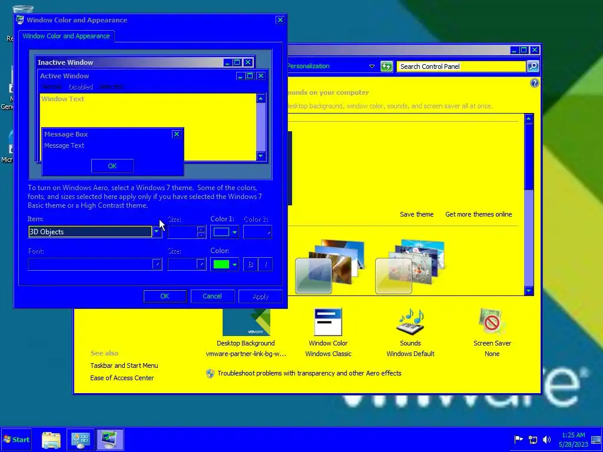The image size is (603, 452).
Task: Open the Desktop Background icon
Action: click(x=246, y=322)
